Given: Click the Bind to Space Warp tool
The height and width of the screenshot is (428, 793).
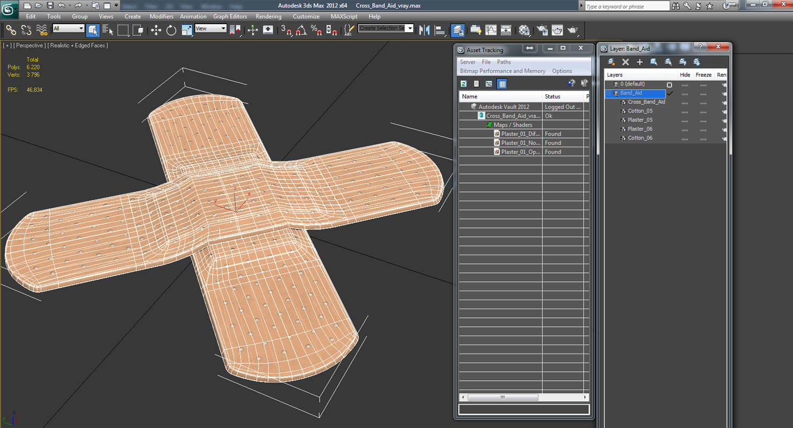Looking at the screenshot, I should click(41, 30).
